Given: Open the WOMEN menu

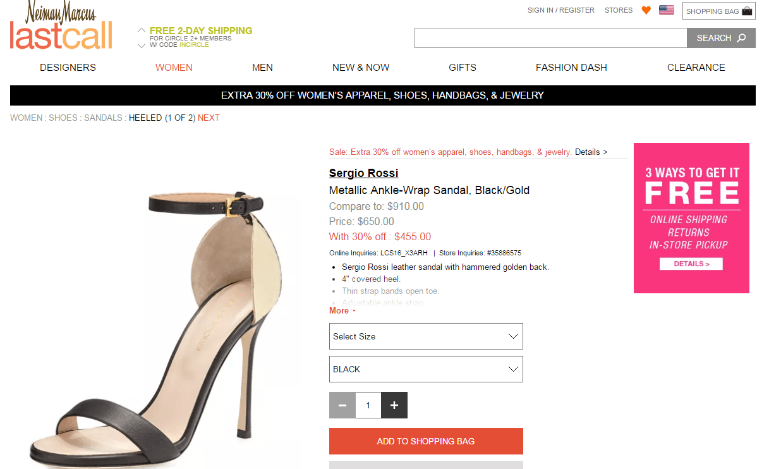Looking at the screenshot, I should [174, 68].
